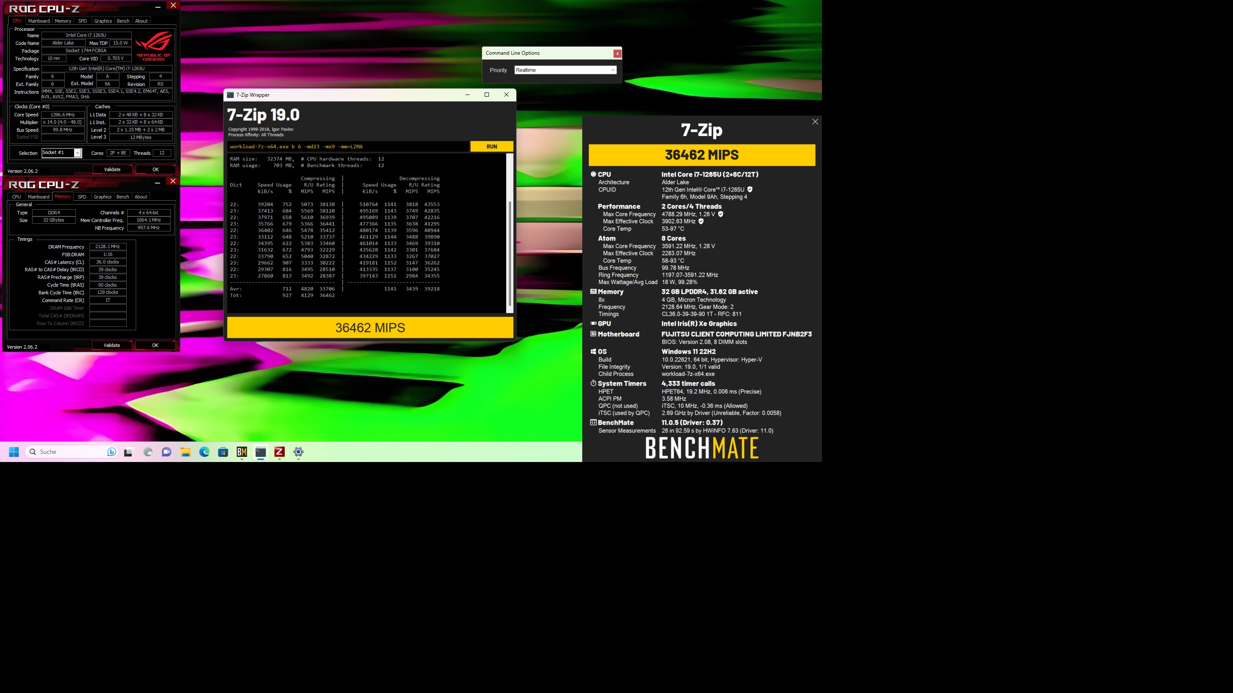Open Task View from the taskbar

click(x=128, y=452)
